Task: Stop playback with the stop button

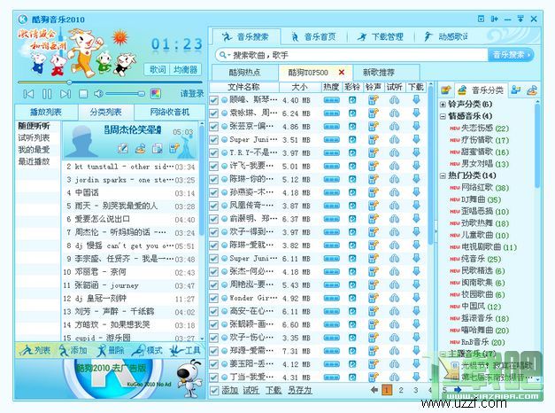Action: click(83, 94)
